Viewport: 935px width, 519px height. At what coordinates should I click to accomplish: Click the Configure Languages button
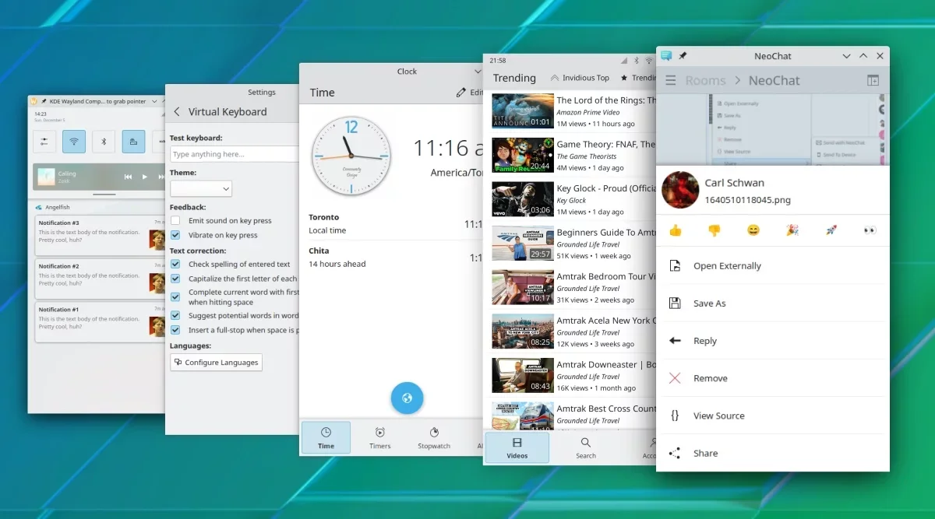pyautogui.click(x=216, y=363)
